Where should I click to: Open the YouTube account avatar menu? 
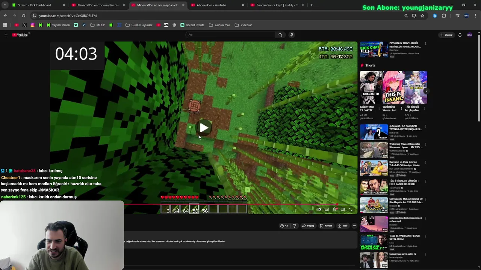point(469,35)
